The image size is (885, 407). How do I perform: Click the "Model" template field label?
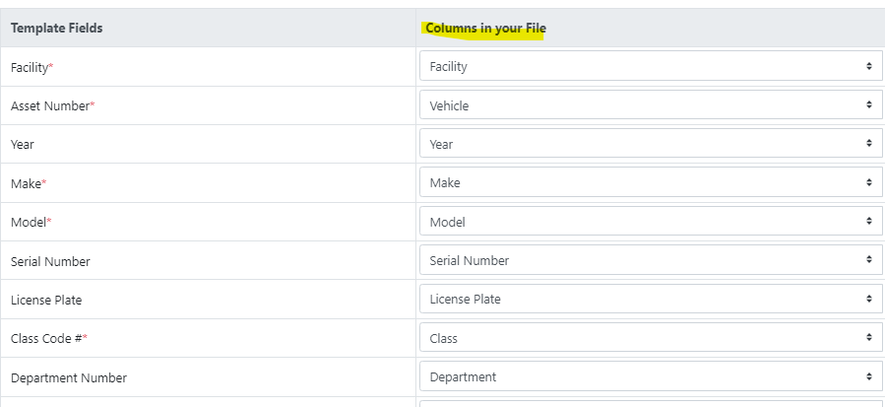pos(28,222)
